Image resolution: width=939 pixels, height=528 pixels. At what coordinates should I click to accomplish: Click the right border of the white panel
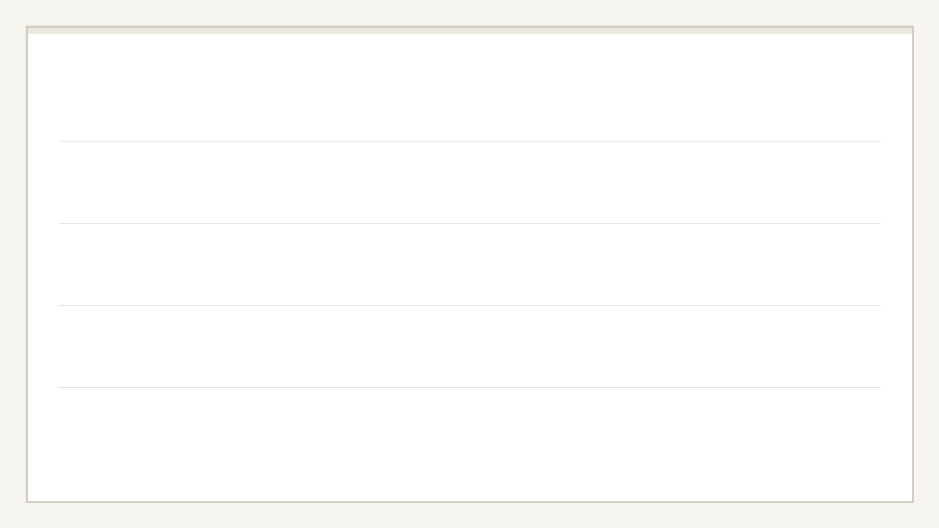[913, 264]
